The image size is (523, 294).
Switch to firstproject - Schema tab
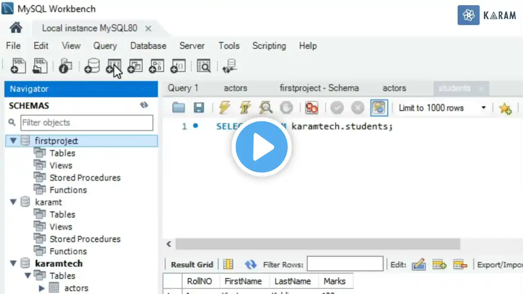point(319,88)
